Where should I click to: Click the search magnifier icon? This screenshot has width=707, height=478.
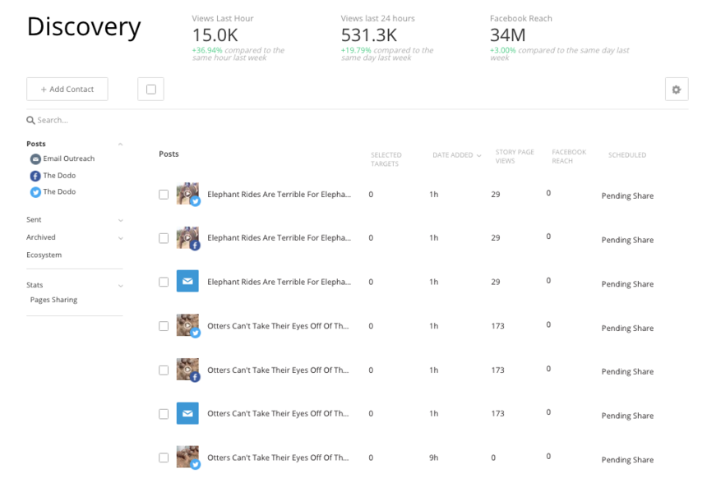tap(31, 121)
